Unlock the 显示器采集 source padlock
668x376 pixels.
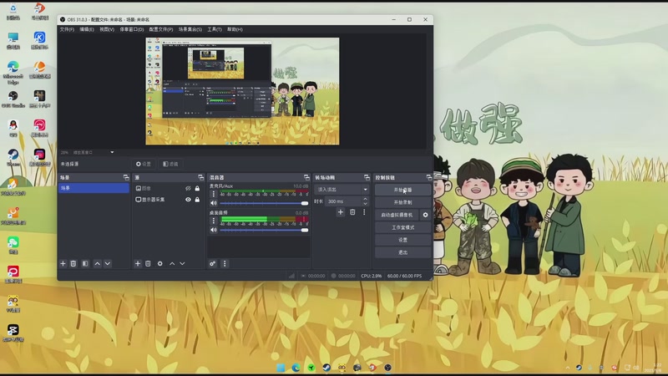[197, 200]
